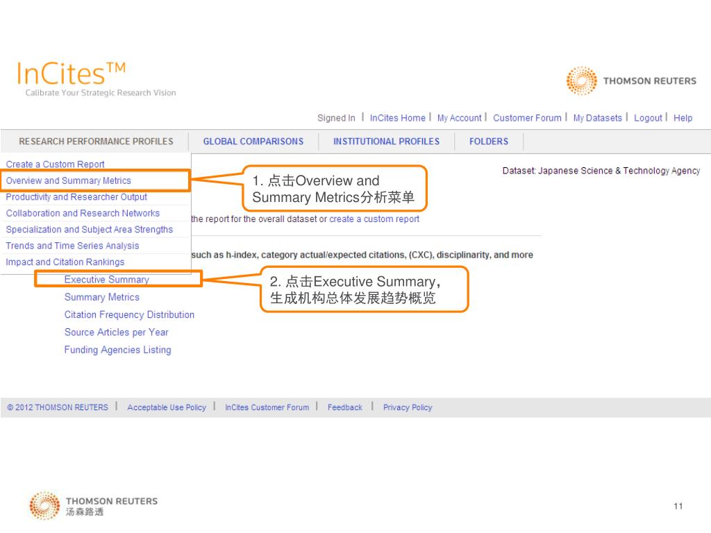Open Impact and Citation Rankings
Image resolution: width=711 pixels, height=533 pixels.
pos(65,262)
